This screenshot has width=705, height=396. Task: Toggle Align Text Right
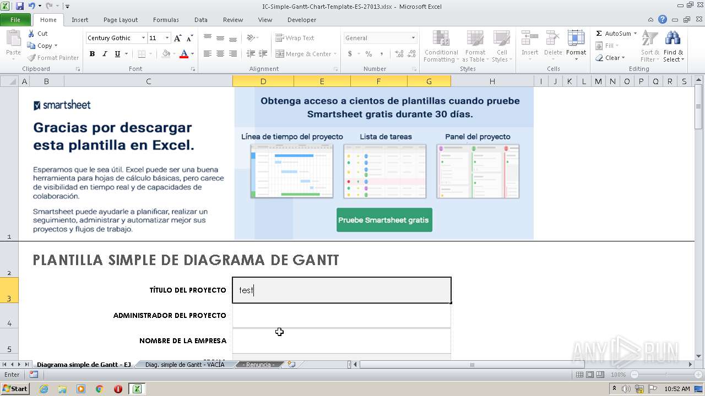point(233,54)
